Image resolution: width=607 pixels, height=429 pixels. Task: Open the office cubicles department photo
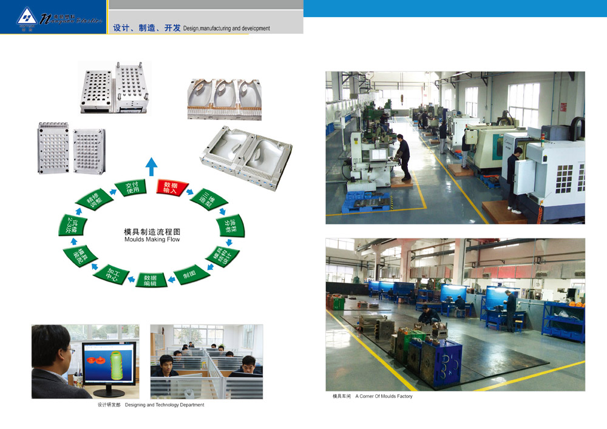pyautogui.click(x=206, y=361)
